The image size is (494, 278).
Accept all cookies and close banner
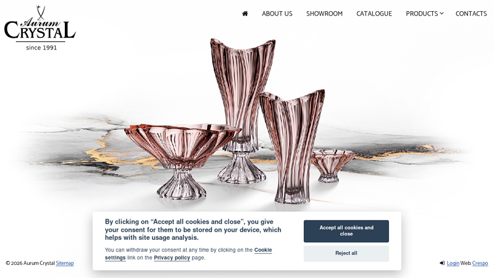(x=346, y=231)
